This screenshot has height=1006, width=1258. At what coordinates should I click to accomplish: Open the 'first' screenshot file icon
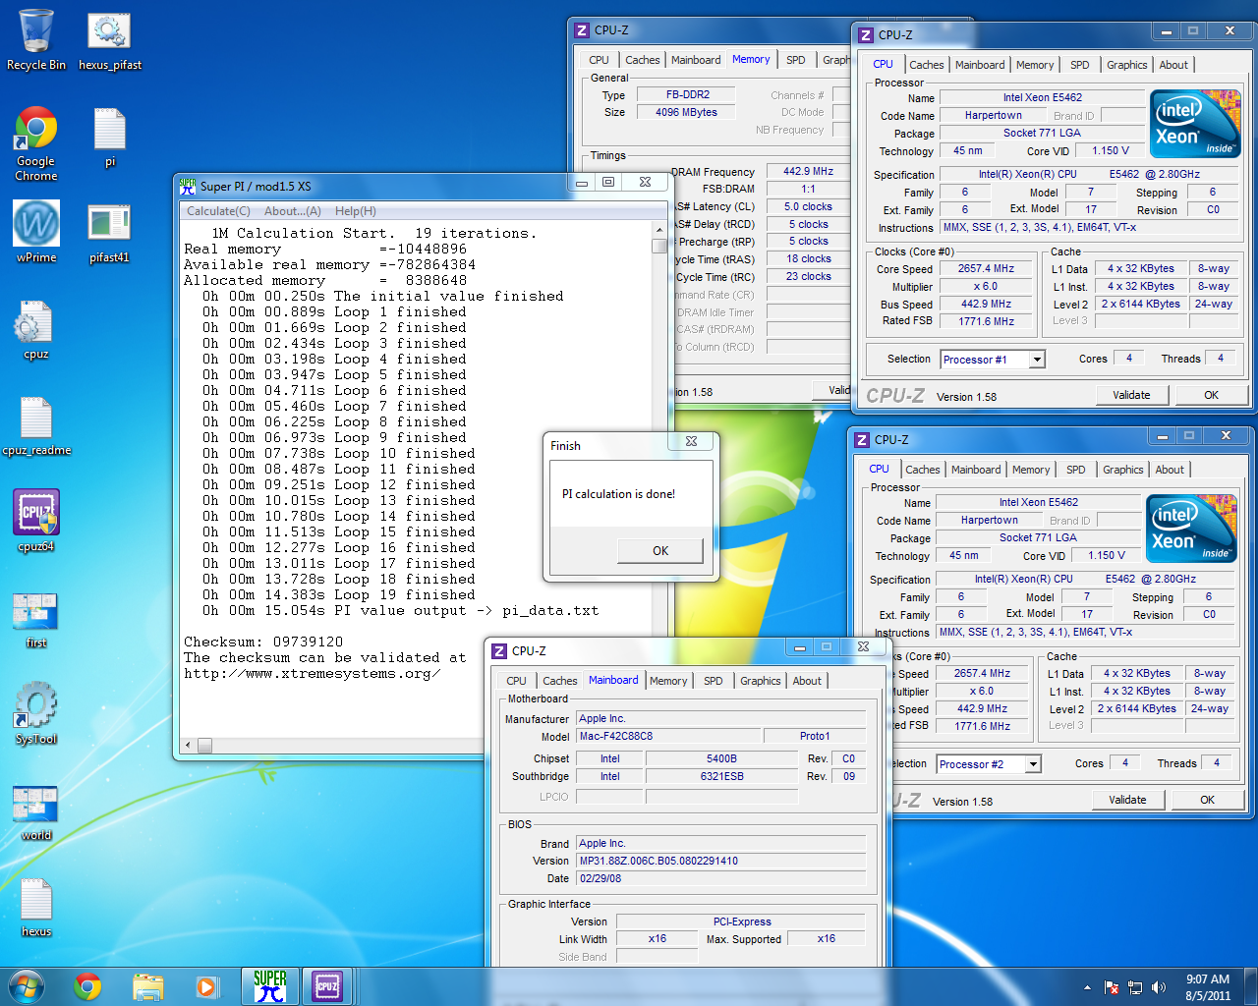36,619
